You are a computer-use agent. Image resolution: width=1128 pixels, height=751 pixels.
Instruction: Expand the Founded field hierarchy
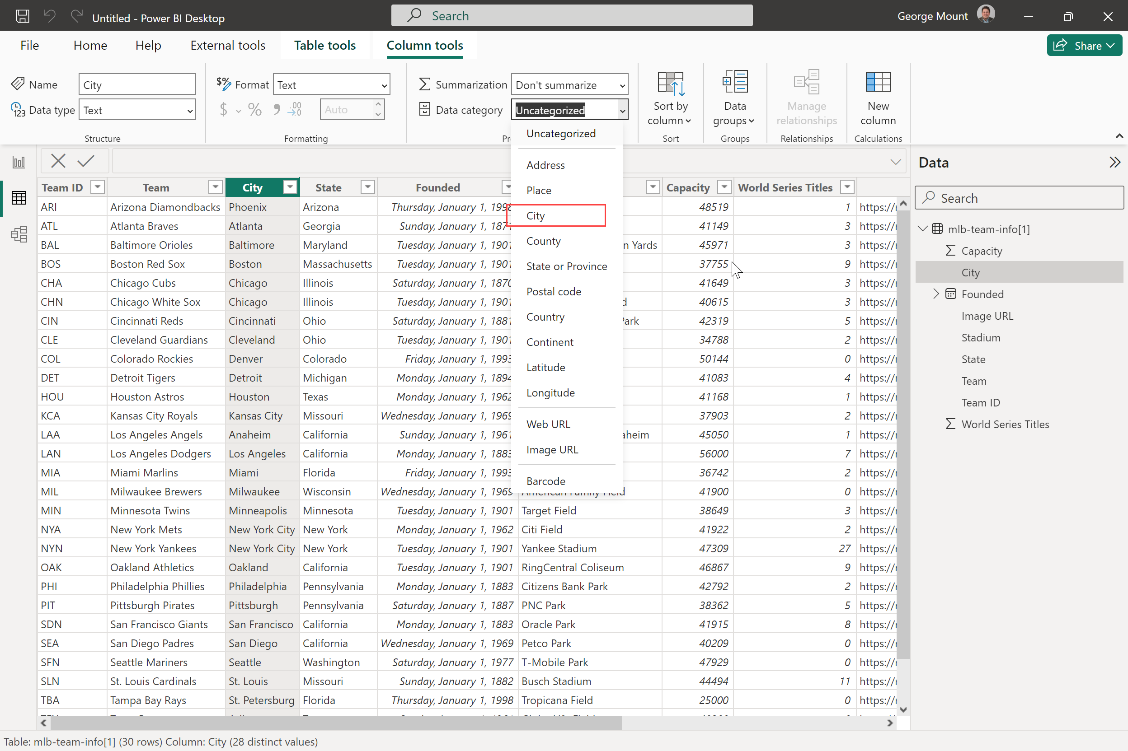point(936,294)
